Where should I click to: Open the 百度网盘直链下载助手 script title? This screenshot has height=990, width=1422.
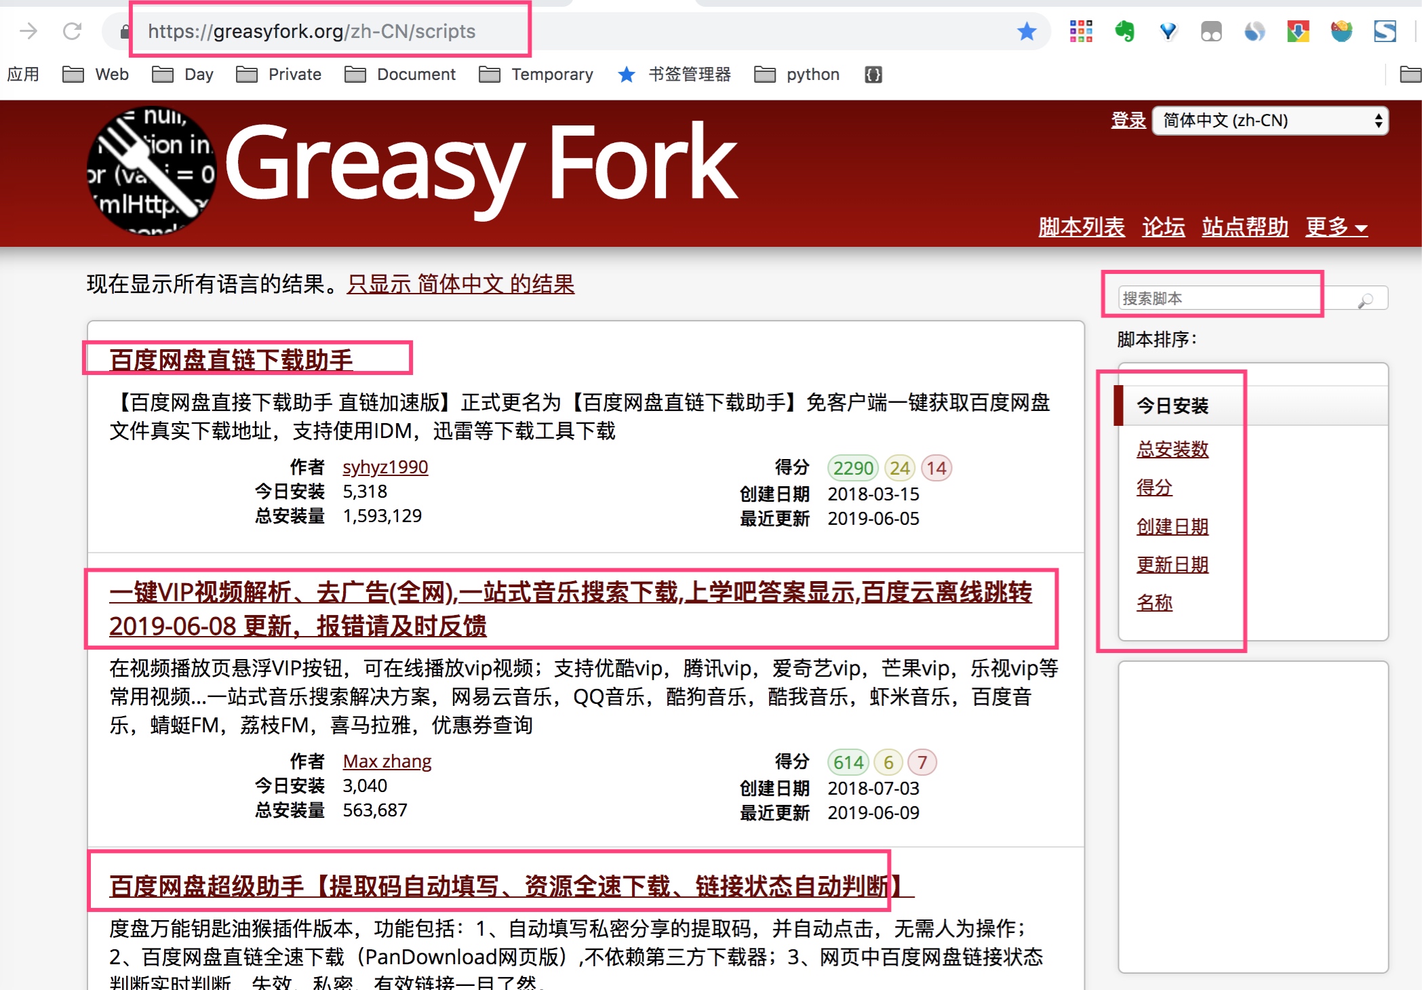[231, 360]
